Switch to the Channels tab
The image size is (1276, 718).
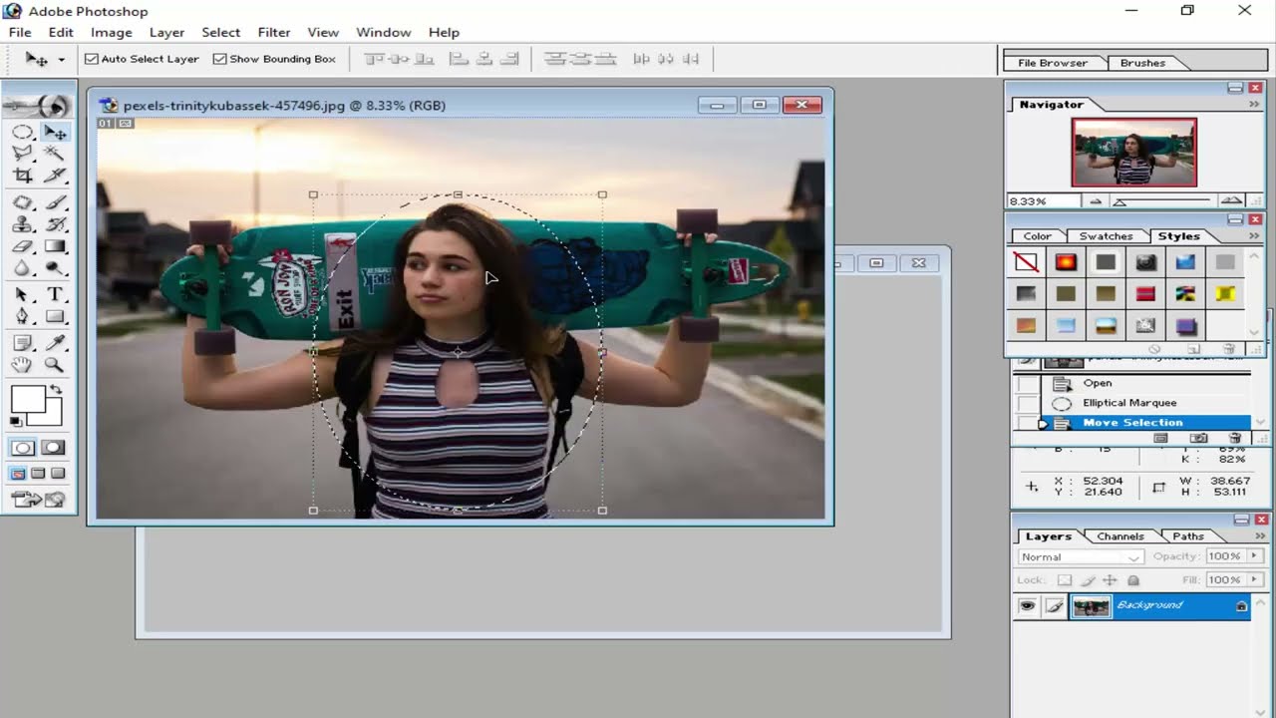(1120, 537)
